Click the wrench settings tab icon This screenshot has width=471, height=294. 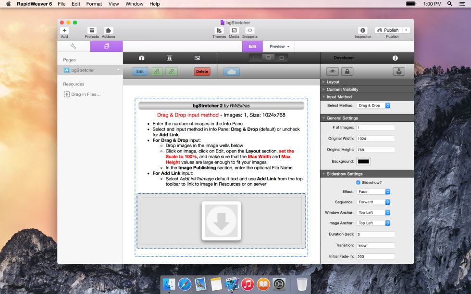click(x=73, y=46)
